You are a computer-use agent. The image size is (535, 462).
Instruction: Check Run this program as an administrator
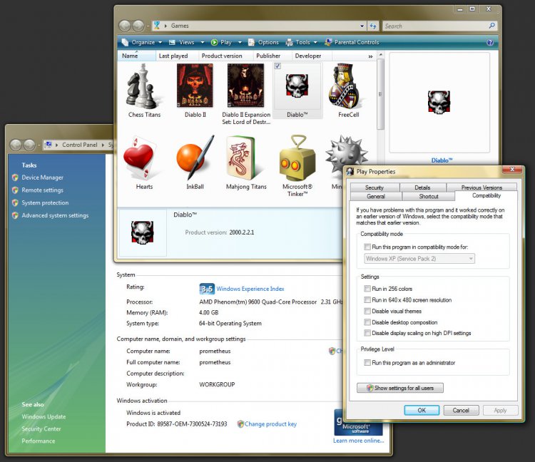pos(367,363)
